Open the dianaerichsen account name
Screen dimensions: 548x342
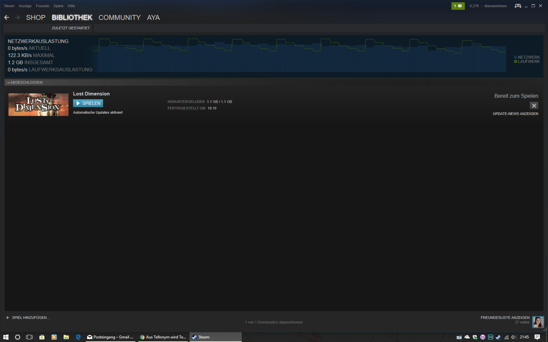pos(495,6)
